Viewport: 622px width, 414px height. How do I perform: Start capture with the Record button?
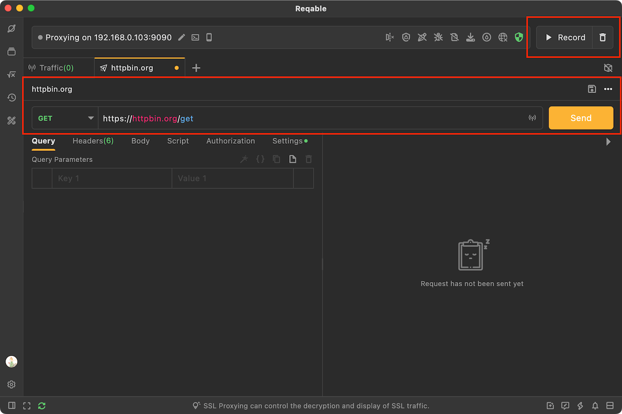point(565,37)
